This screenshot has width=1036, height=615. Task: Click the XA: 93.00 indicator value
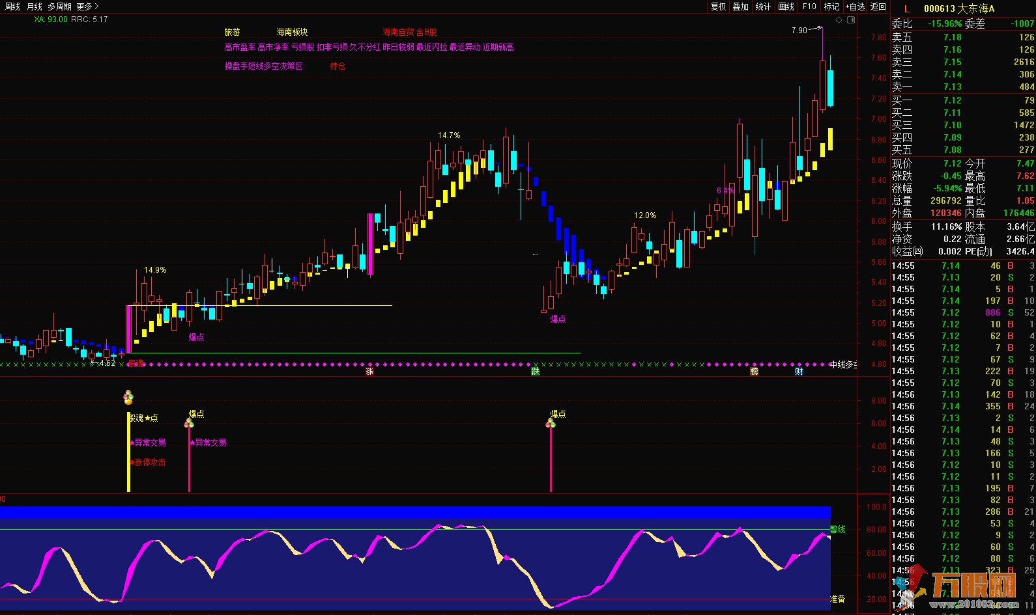click(51, 20)
